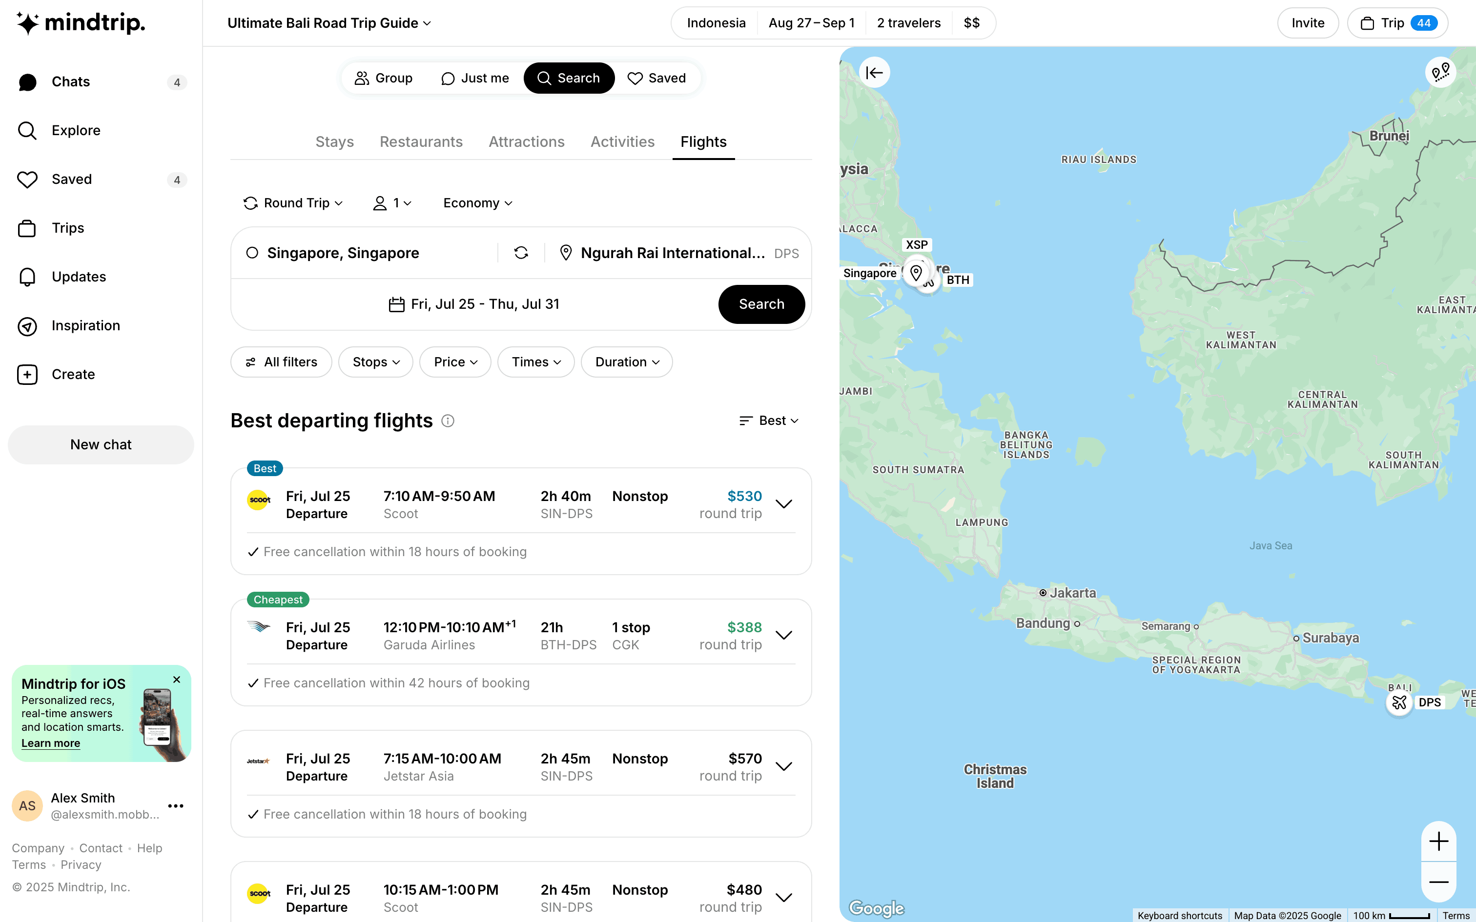Follow the Learn more link
1476x922 pixels.
[51, 743]
